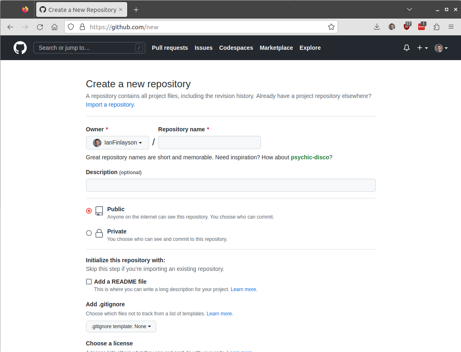
Task: Open the uBlock Origin extension icon
Action: tap(407, 26)
